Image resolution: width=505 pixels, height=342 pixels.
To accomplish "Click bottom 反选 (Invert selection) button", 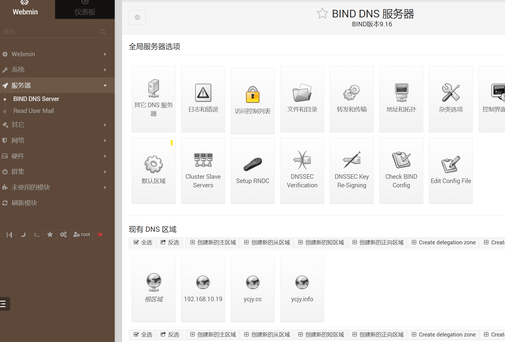I will [x=170, y=335].
